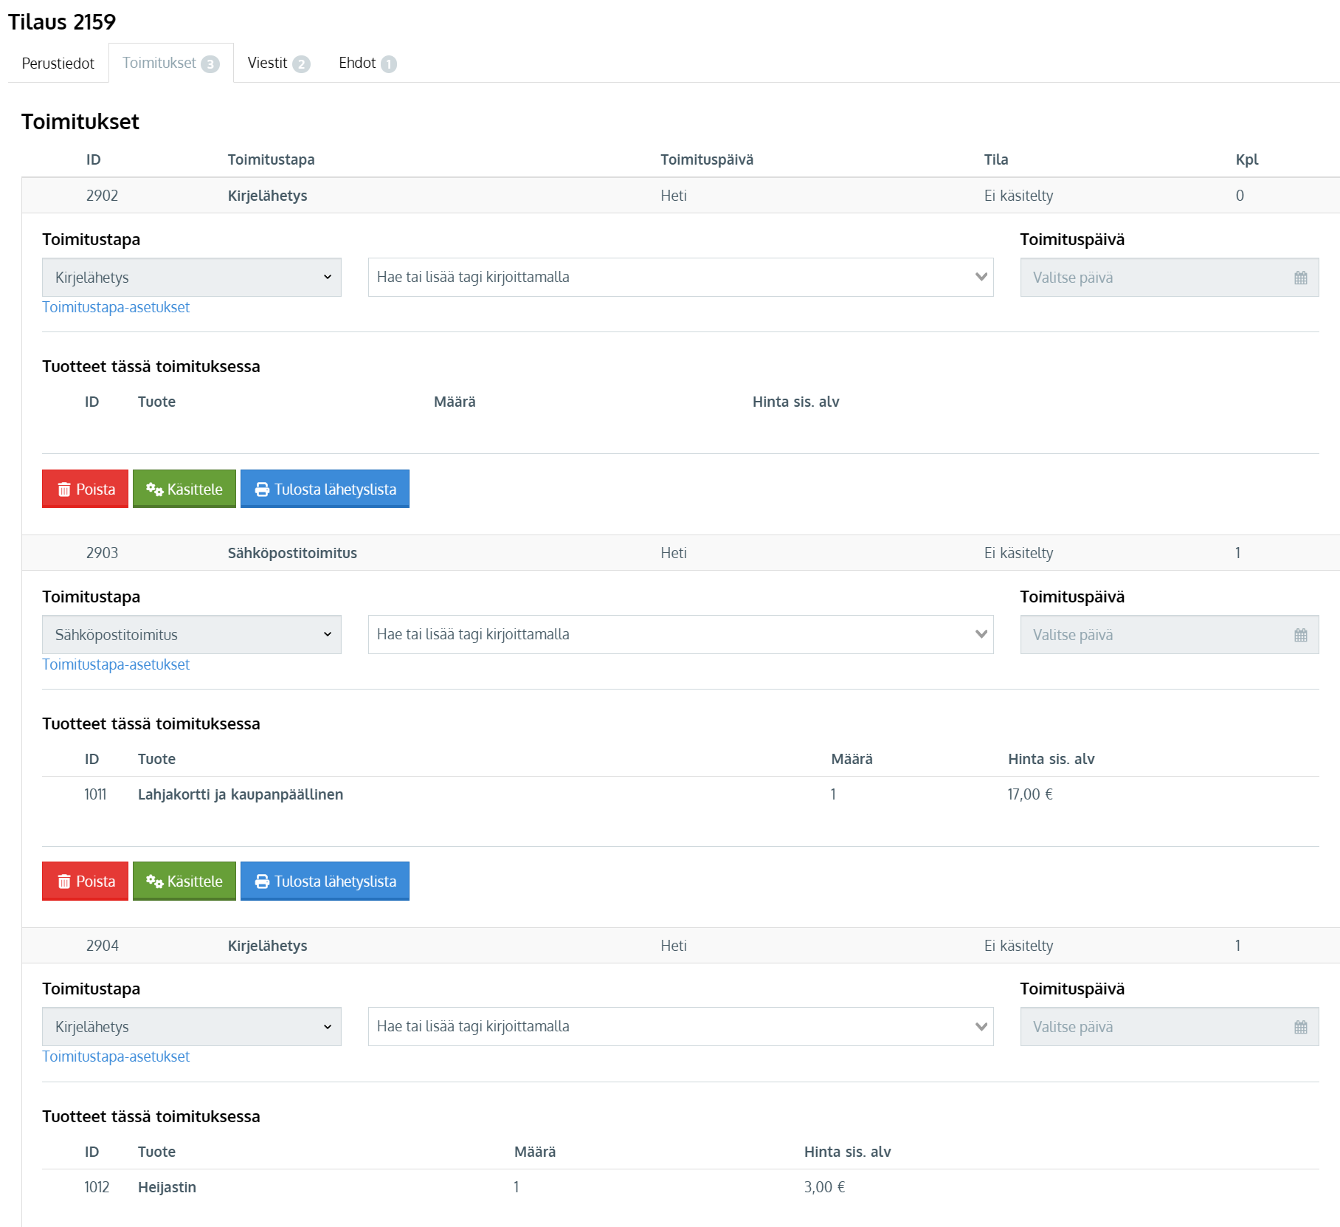Viewport: 1340px width, 1227px height.
Task: Open Toimitustapa dropdown for delivery 2904
Action: (192, 1027)
